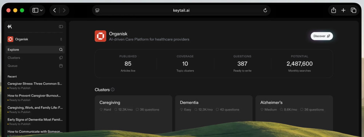364x137 pixels.
Task: Click the Clusters stack icon in sidebar
Action: tap(61, 58)
